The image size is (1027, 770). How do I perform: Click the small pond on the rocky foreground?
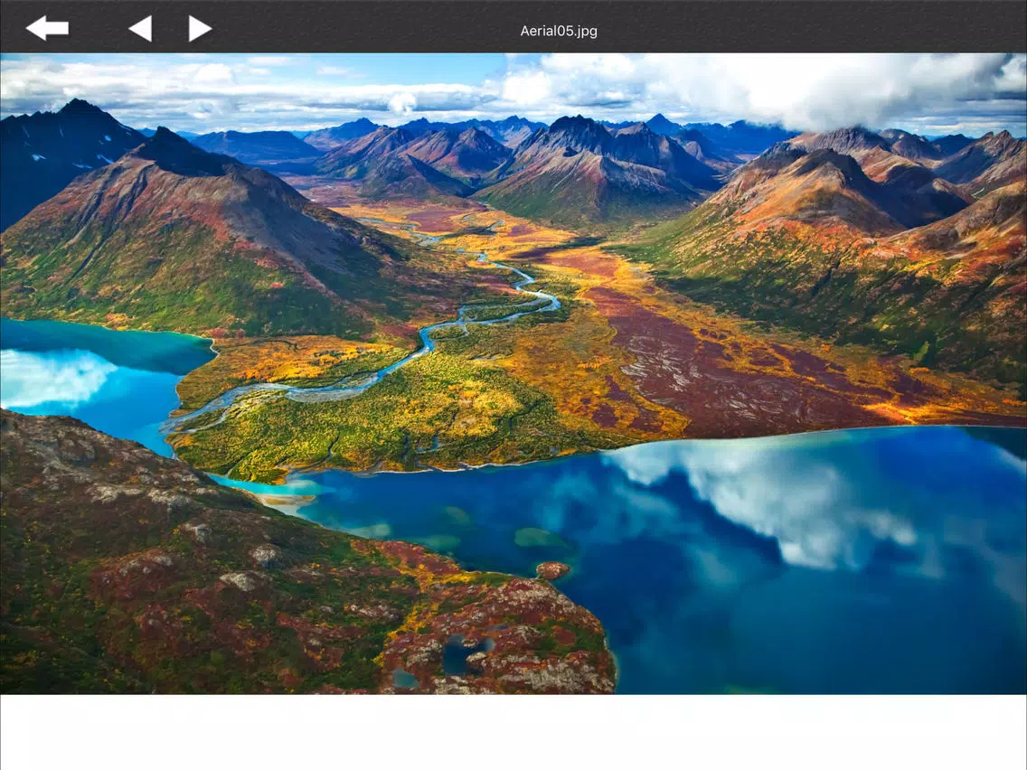click(466, 653)
